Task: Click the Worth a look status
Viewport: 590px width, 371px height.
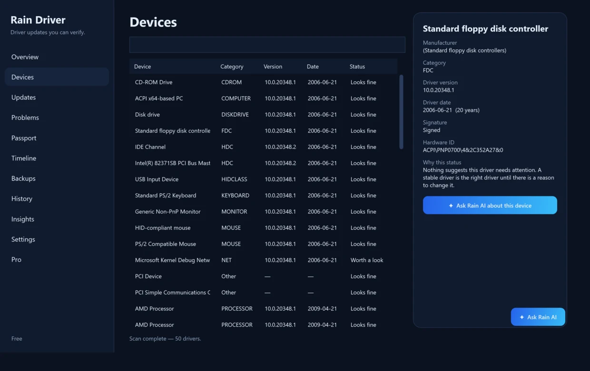Action: [x=367, y=260]
